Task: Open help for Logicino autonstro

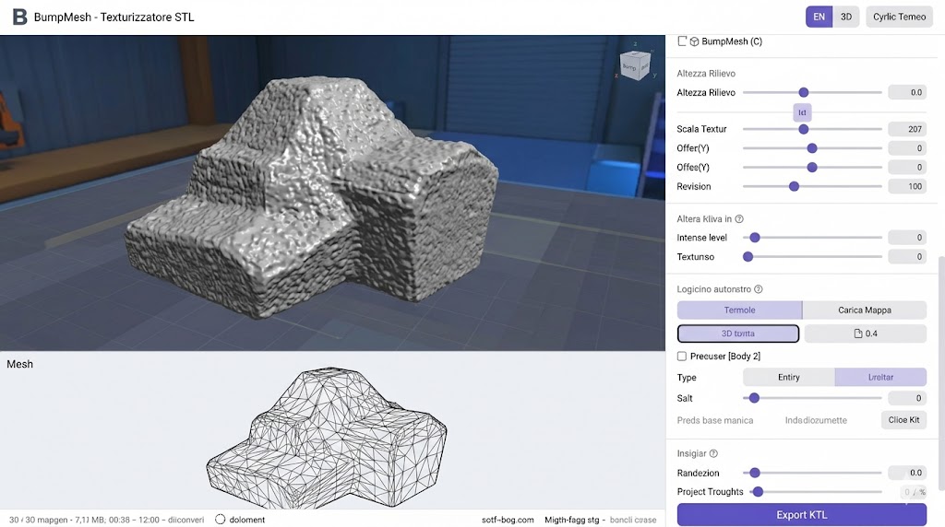Action: click(759, 289)
